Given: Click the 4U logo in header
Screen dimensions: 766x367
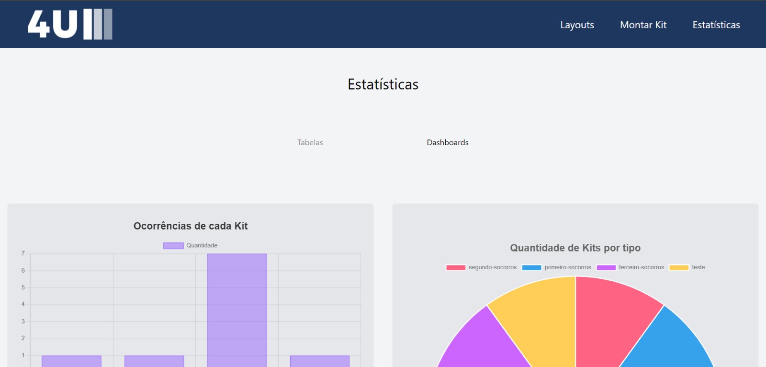Looking at the screenshot, I should [x=70, y=24].
